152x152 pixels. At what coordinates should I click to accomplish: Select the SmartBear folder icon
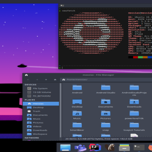tap(77, 125)
